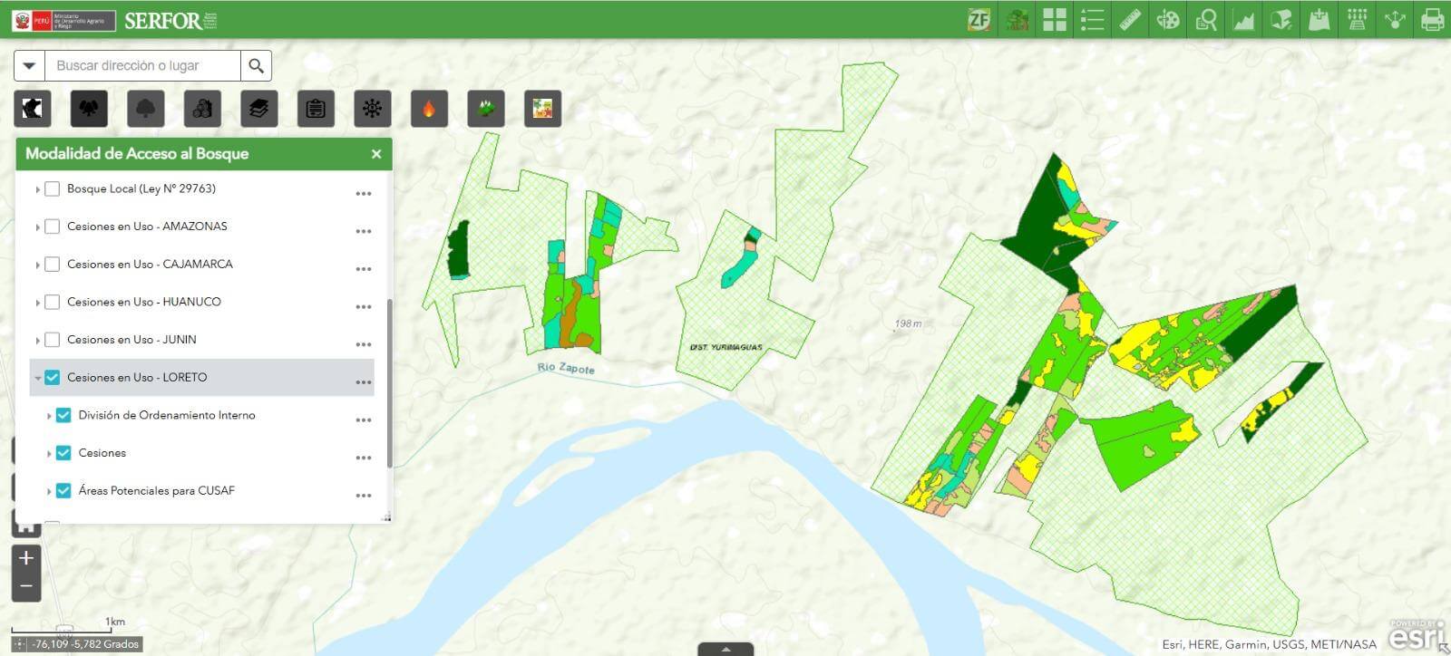Open the search source dropdown arrow

pyautogui.click(x=29, y=65)
